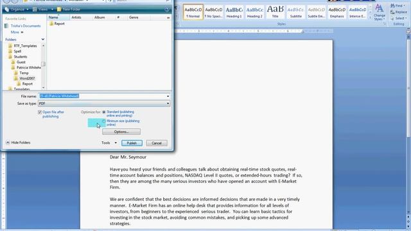Viewport: 411px width, 231px height.
Task: Apply the Heading 2 style
Action: tap(254, 12)
